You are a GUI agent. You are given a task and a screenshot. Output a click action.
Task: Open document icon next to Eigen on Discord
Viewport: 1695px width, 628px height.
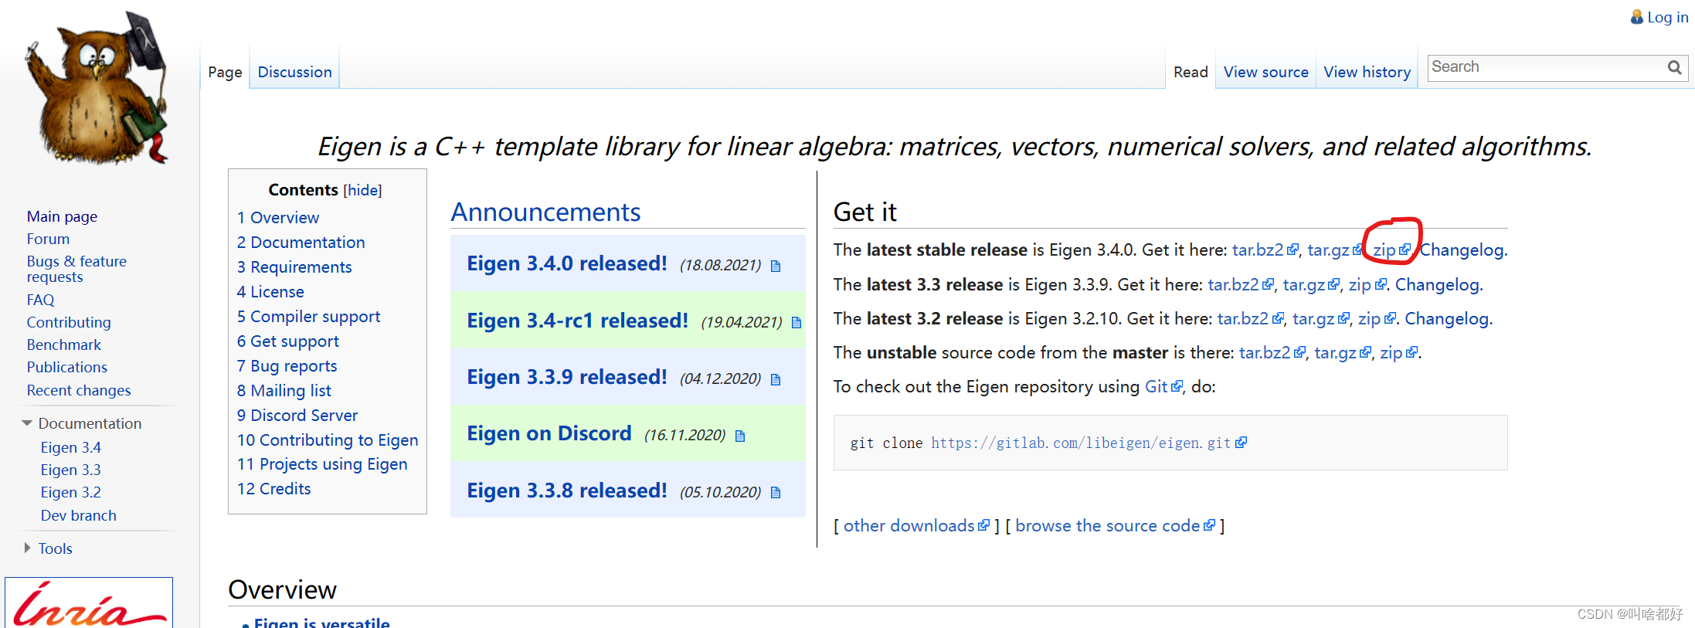pos(740,436)
